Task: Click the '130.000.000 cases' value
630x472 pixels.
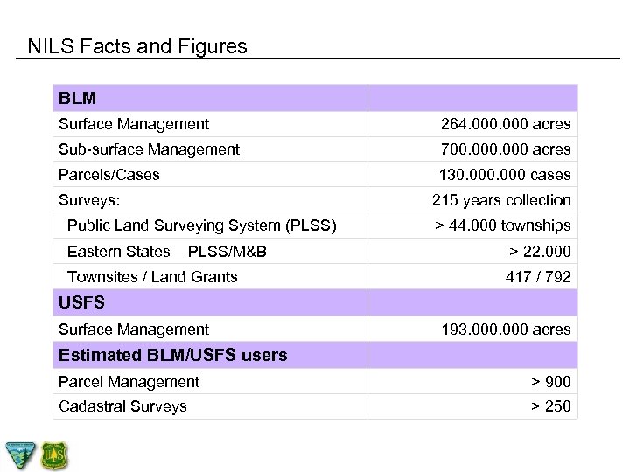Action: 505,175
